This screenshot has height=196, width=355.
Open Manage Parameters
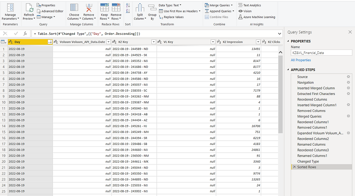10,12
